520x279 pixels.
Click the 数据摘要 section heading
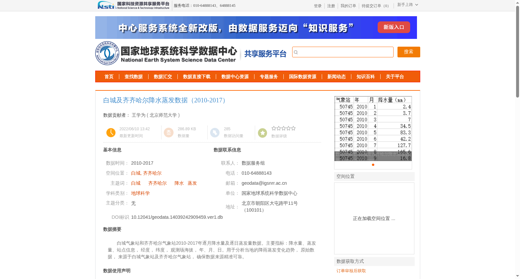pyautogui.click(x=112, y=229)
